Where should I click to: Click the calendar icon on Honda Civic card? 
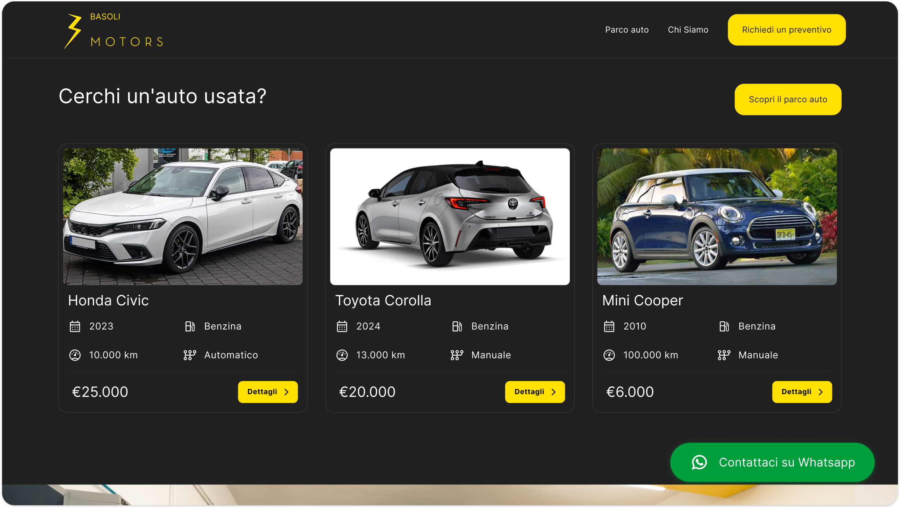click(75, 326)
